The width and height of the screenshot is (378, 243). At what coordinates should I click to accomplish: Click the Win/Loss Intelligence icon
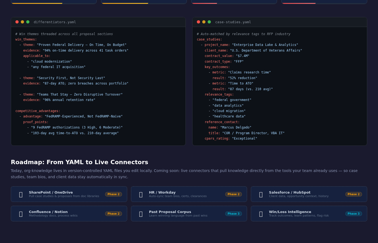click(261, 214)
